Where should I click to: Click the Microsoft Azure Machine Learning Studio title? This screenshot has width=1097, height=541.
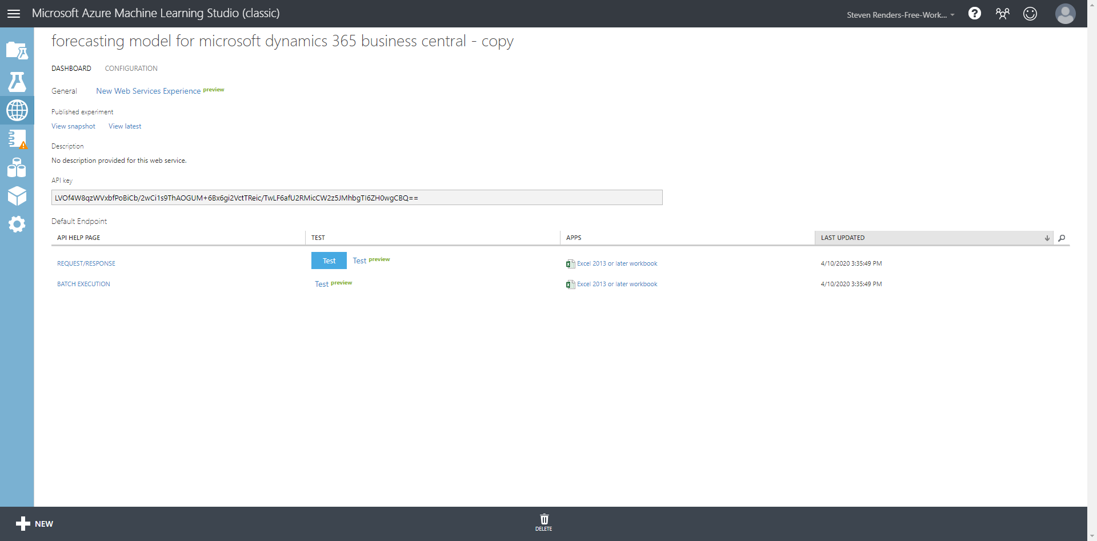coord(156,13)
